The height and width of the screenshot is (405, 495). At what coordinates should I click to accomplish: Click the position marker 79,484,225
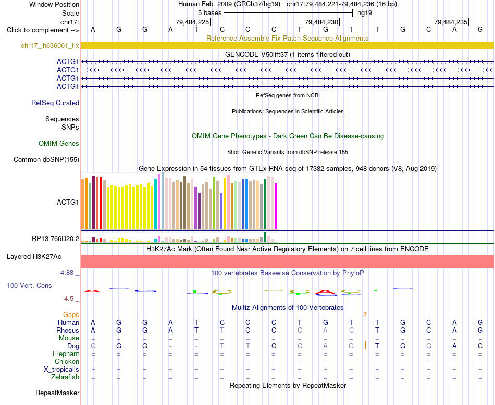[x=193, y=22]
